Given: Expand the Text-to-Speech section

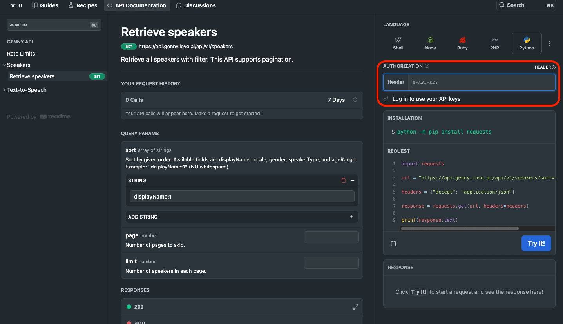Looking at the screenshot, I should [4, 89].
